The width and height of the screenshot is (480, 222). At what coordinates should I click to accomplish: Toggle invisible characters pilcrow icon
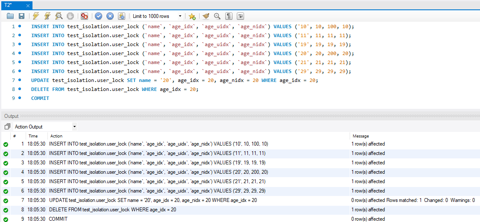[x=229, y=16]
